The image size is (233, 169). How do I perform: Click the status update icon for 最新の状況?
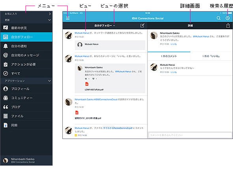click(x=6, y=28)
